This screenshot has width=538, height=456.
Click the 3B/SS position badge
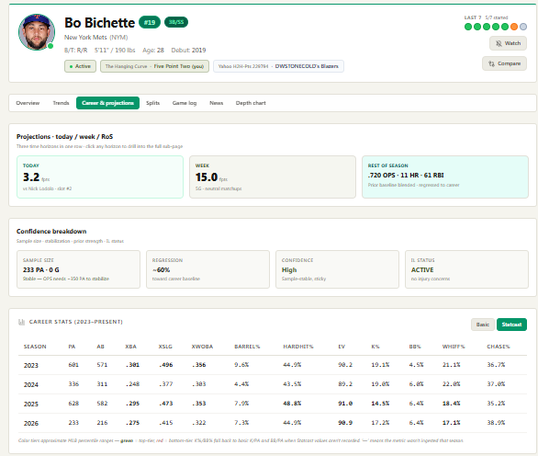pyautogui.click(x=176, y=22)
